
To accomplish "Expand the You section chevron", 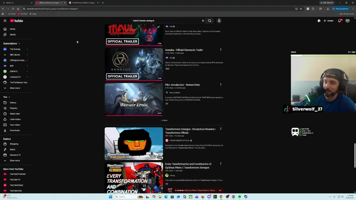I will [x=9, y=97].
